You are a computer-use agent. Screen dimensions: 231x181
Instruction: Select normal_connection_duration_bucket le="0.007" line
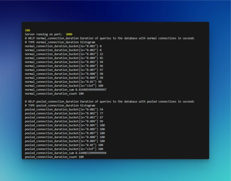(64, 70)
